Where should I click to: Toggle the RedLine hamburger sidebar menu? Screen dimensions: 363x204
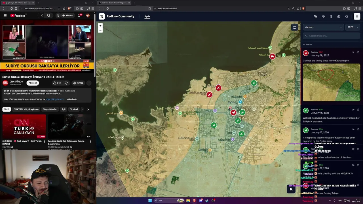tap(357, 16)
